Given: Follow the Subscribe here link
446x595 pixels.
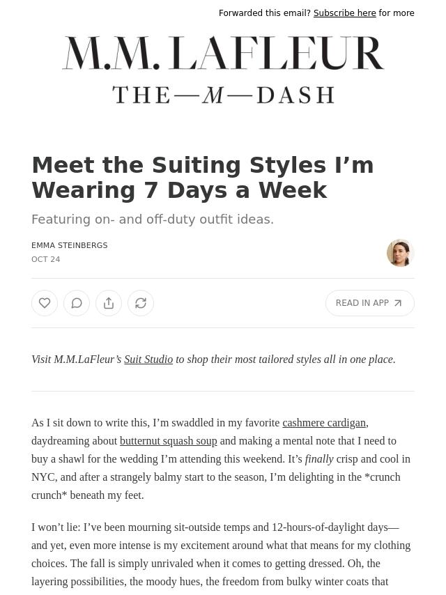Looking at the screenshot, I should tap(344, 13).
